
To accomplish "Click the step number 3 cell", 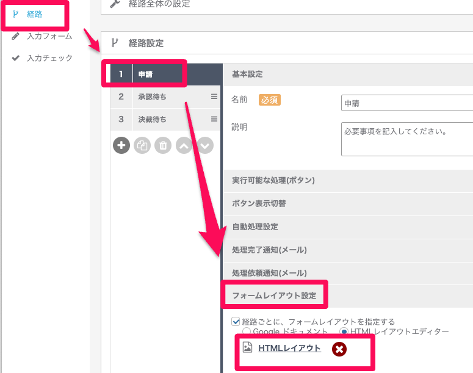I will coord(121,119).
